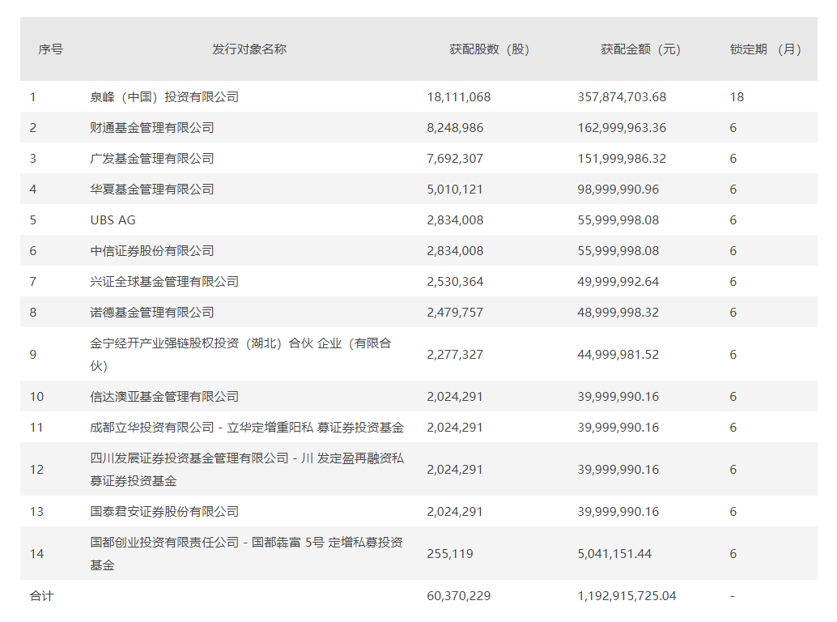Click share count 255,119
This screenshot has height=622, width=837.
pos(450,554)
